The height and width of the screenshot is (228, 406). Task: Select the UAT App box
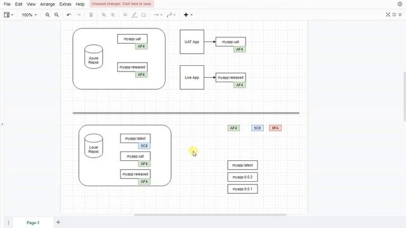tap(192, 42)
